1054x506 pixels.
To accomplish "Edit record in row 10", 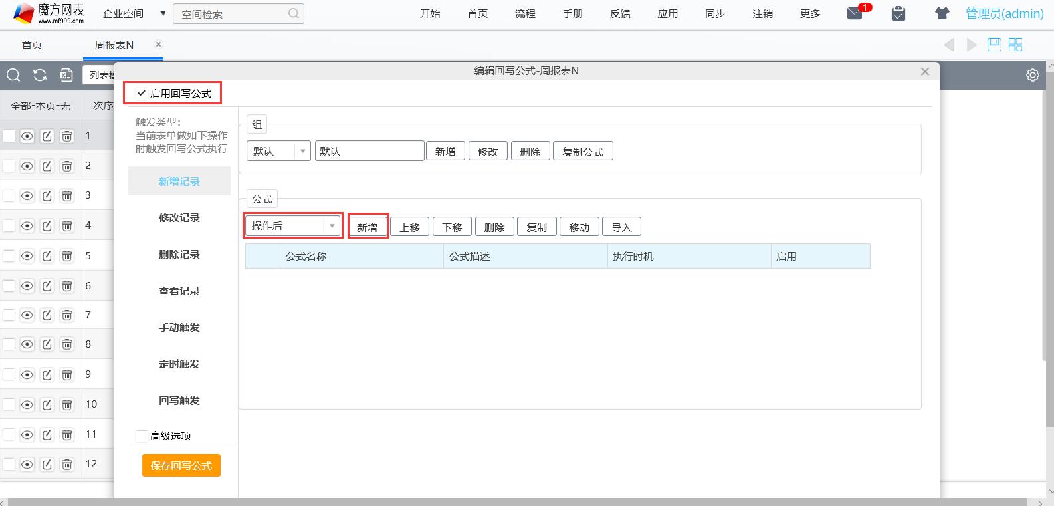I will (x=47, y=404).
